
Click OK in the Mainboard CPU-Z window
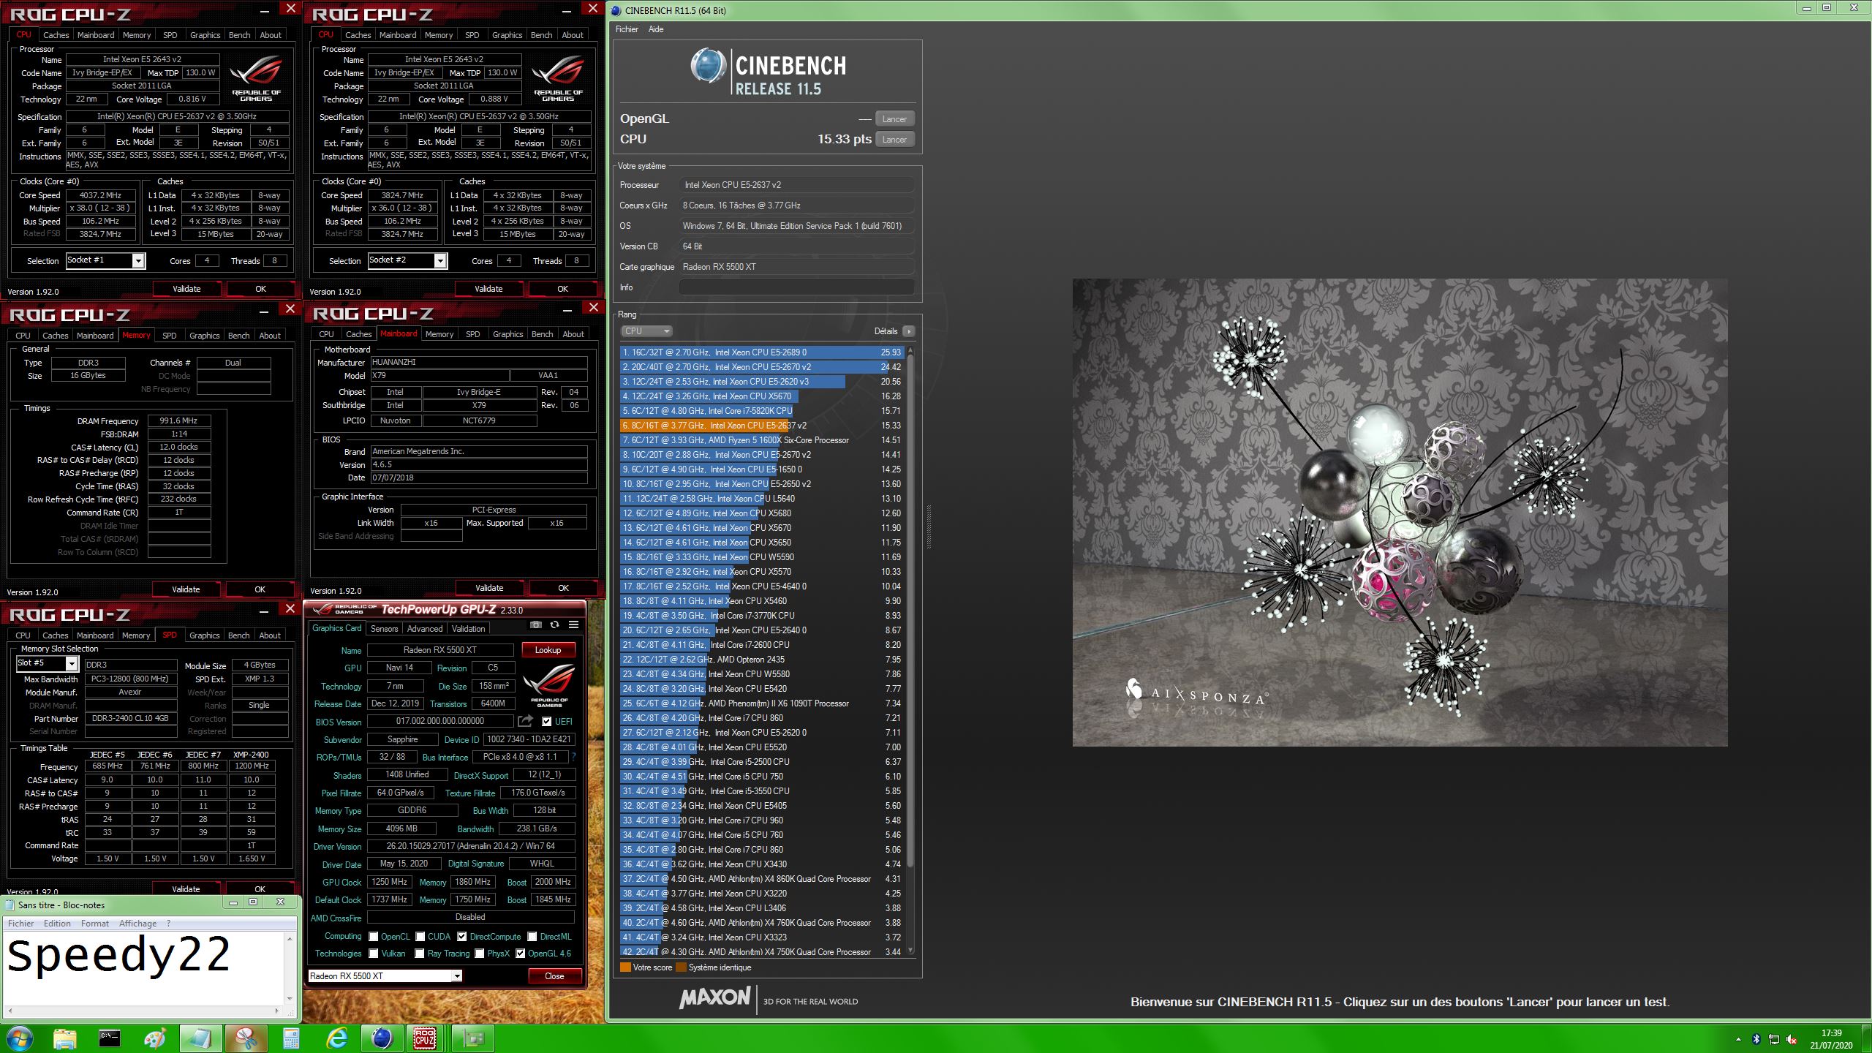point(563,588)
